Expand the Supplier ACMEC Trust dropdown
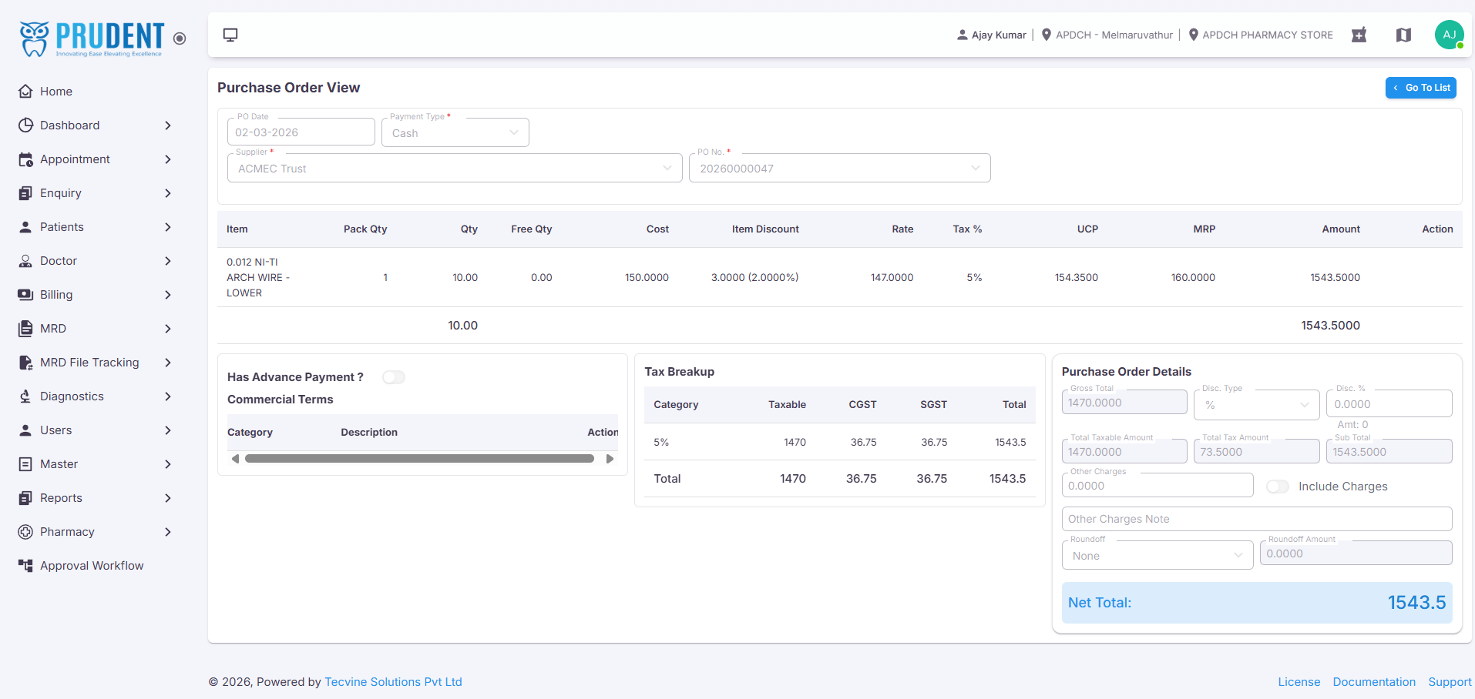 click(x=455, y=168)
